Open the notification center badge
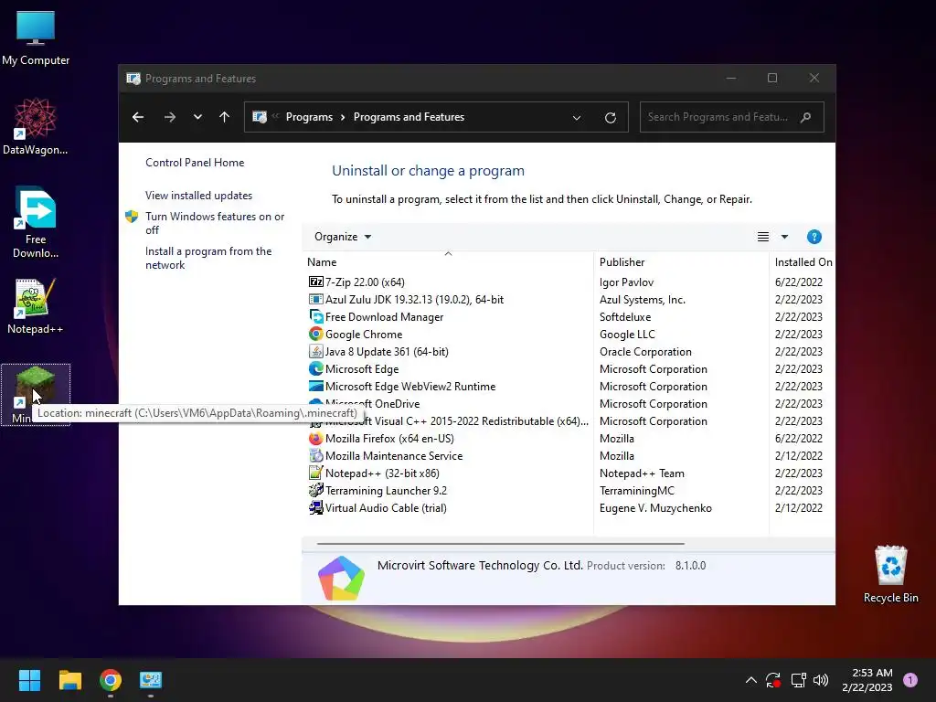 point(910,680)
